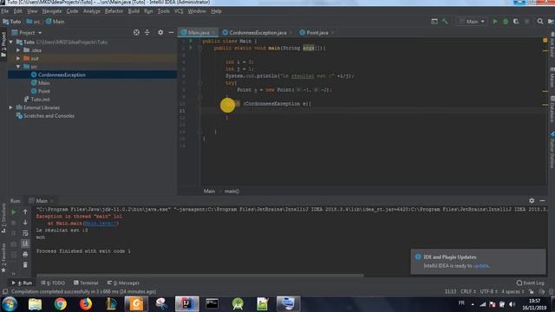Screen dimensions: 555x312
Task: Change 4 spaces indent setting
Action: pyautogui.click(x=513, y=292)
